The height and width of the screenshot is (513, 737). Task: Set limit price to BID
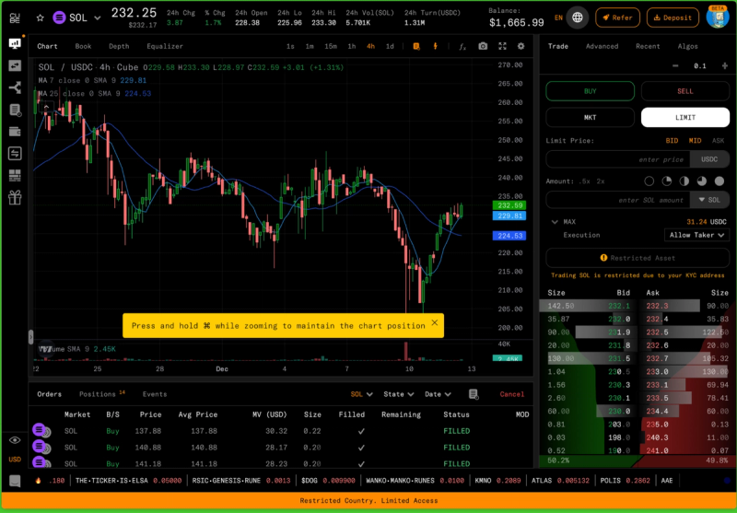tap(673, 141)
